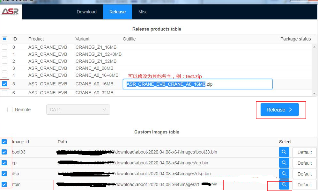Click the 'Custom Images table' heading
This screenshot has height=194, width=318.
pos(157,132)
